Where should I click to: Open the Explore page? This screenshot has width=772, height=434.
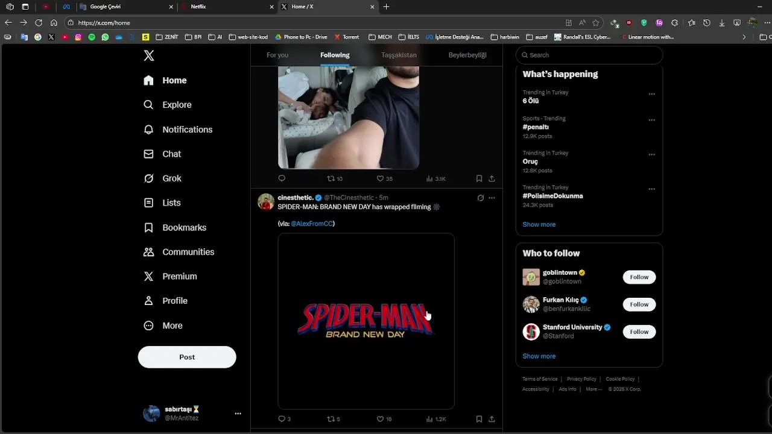(168, 105)
